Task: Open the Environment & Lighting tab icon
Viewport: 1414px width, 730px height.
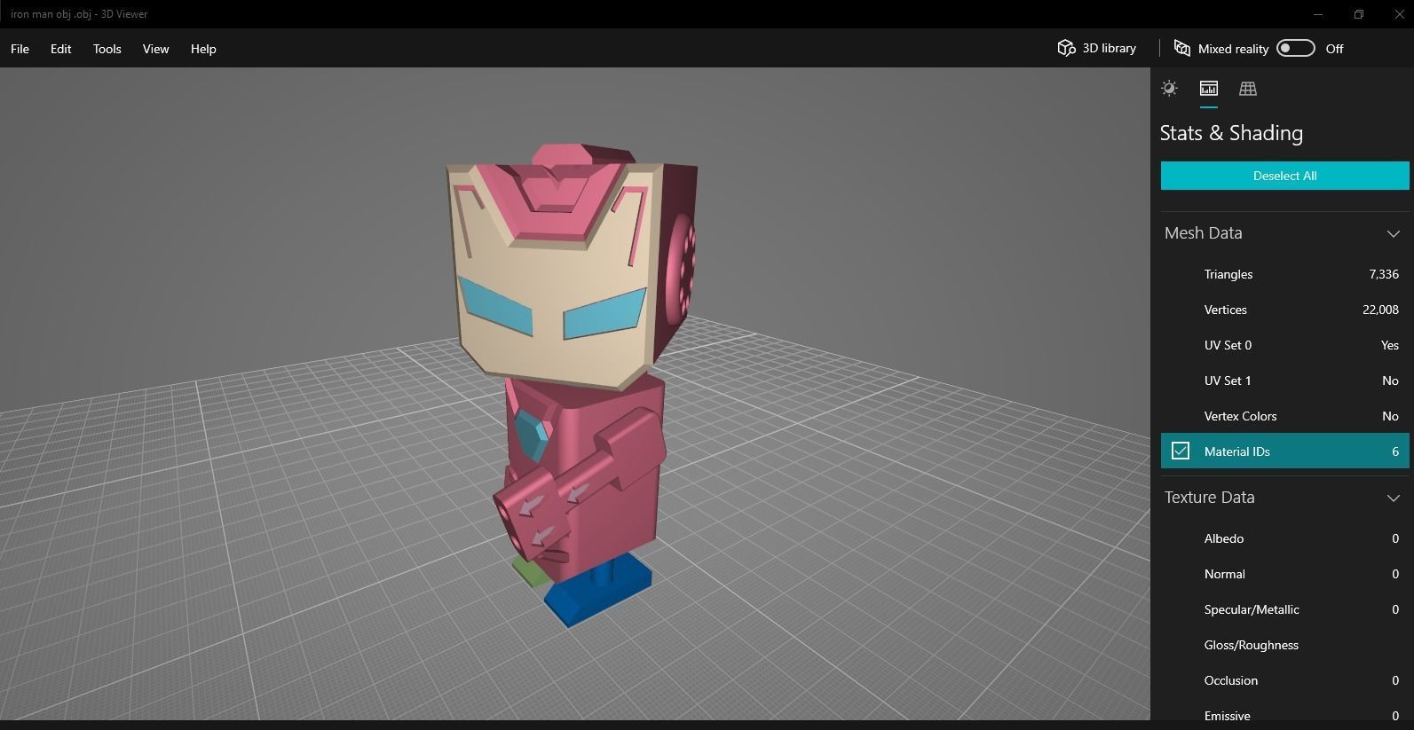Action: pyautogui.click(x=1169, y=88)
